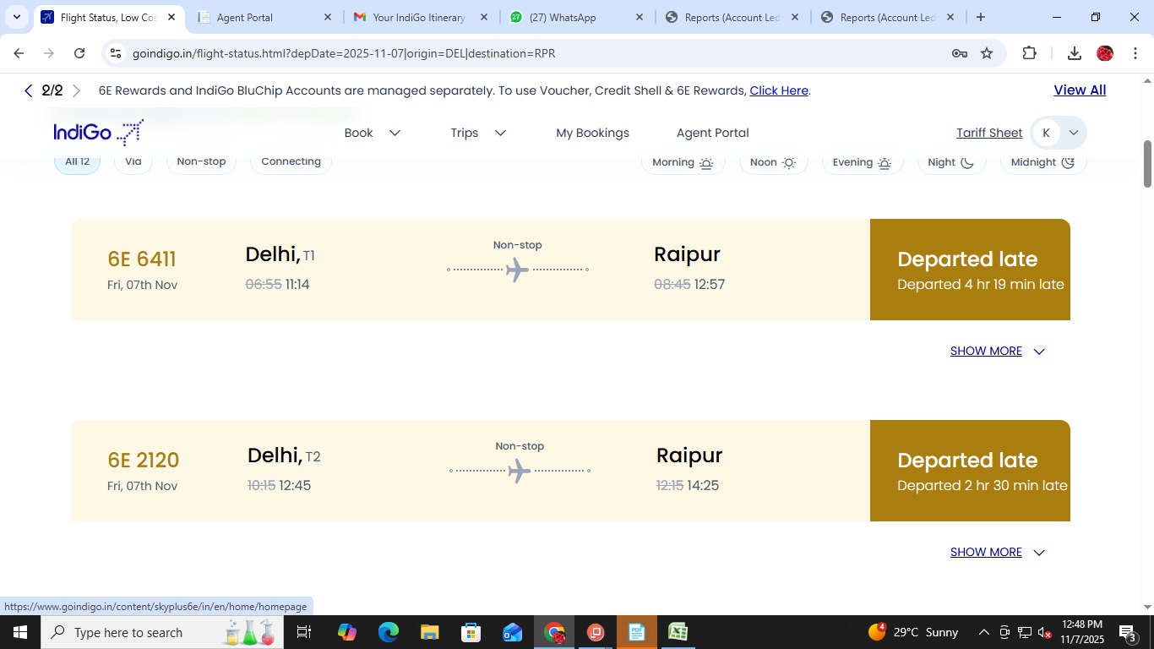This screenshot has width=1154, height=649.
Task: Enable the Night time filter
Action: coord(950,162)
